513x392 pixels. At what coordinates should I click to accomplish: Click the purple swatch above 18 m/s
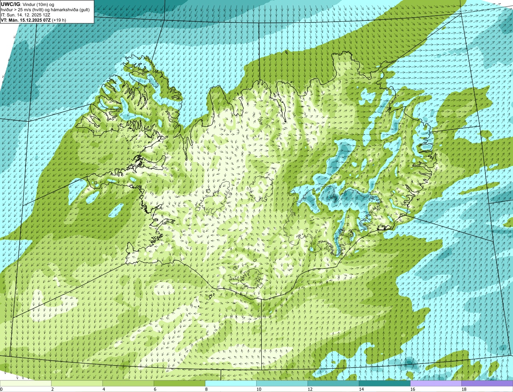[x=487, y=384]
